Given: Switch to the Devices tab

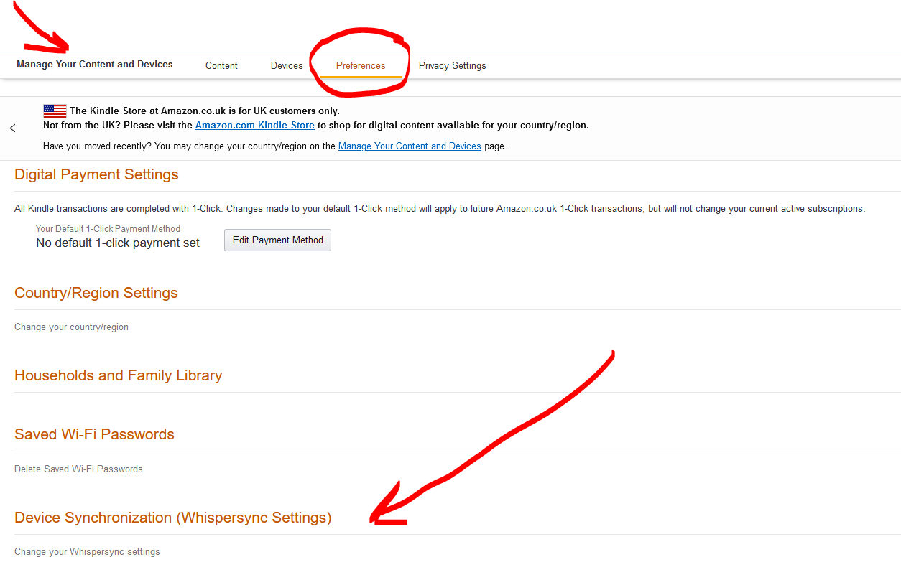Looking at the screenshot, I should pyautogui.click(x=287, y=65).
